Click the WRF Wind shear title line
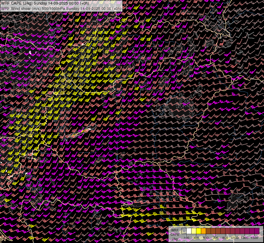This screenshot has width=264, height=243. tap(61, 8)
